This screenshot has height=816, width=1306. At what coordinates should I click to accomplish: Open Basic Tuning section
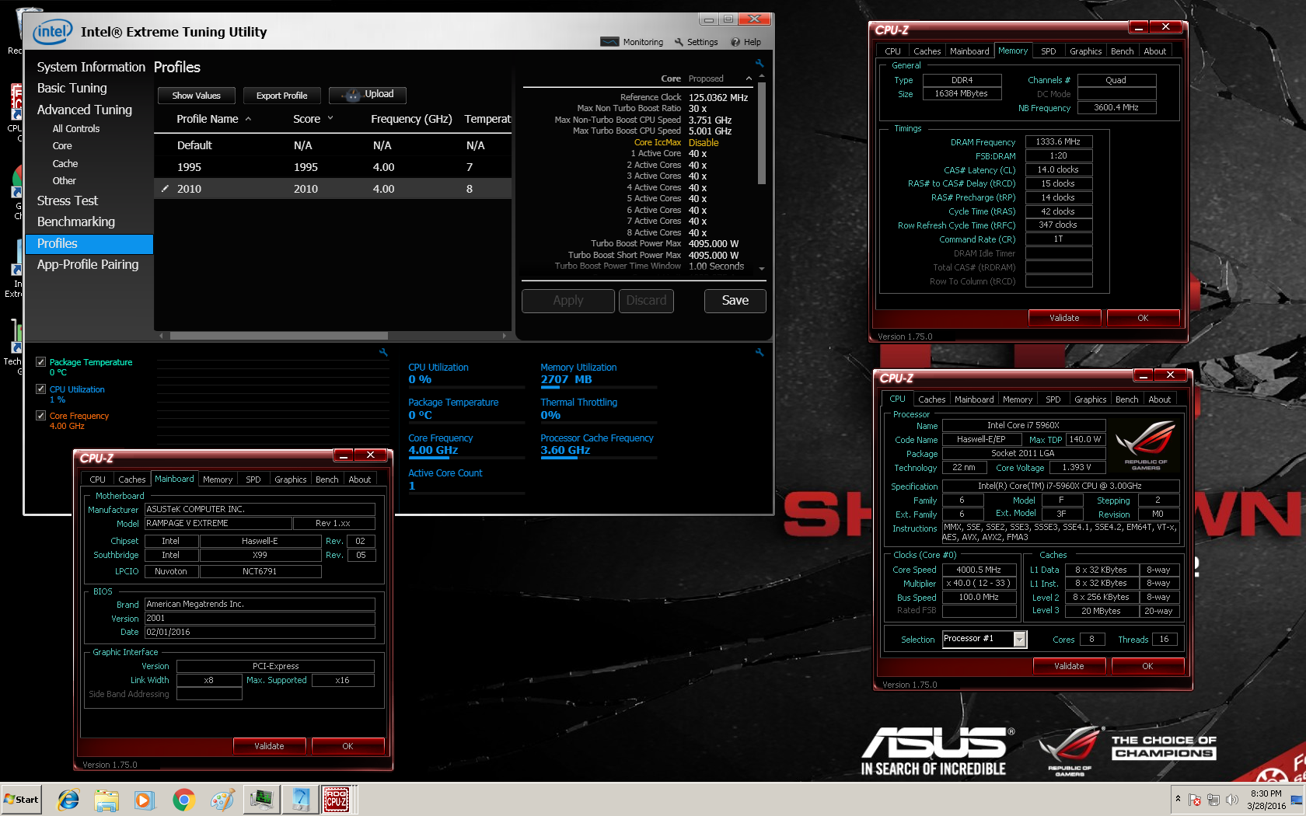tap(72, 88)
